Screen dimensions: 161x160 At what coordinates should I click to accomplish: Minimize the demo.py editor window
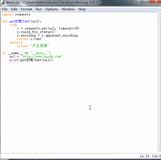coord(139,2)
